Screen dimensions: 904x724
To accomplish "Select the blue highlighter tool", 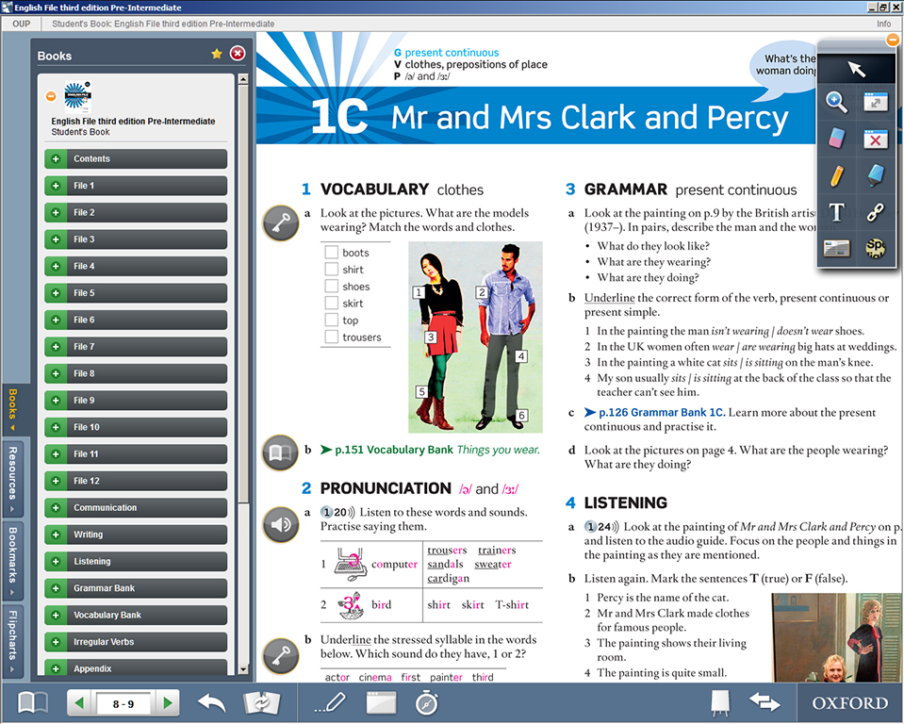I will click(x=876, y=175).
